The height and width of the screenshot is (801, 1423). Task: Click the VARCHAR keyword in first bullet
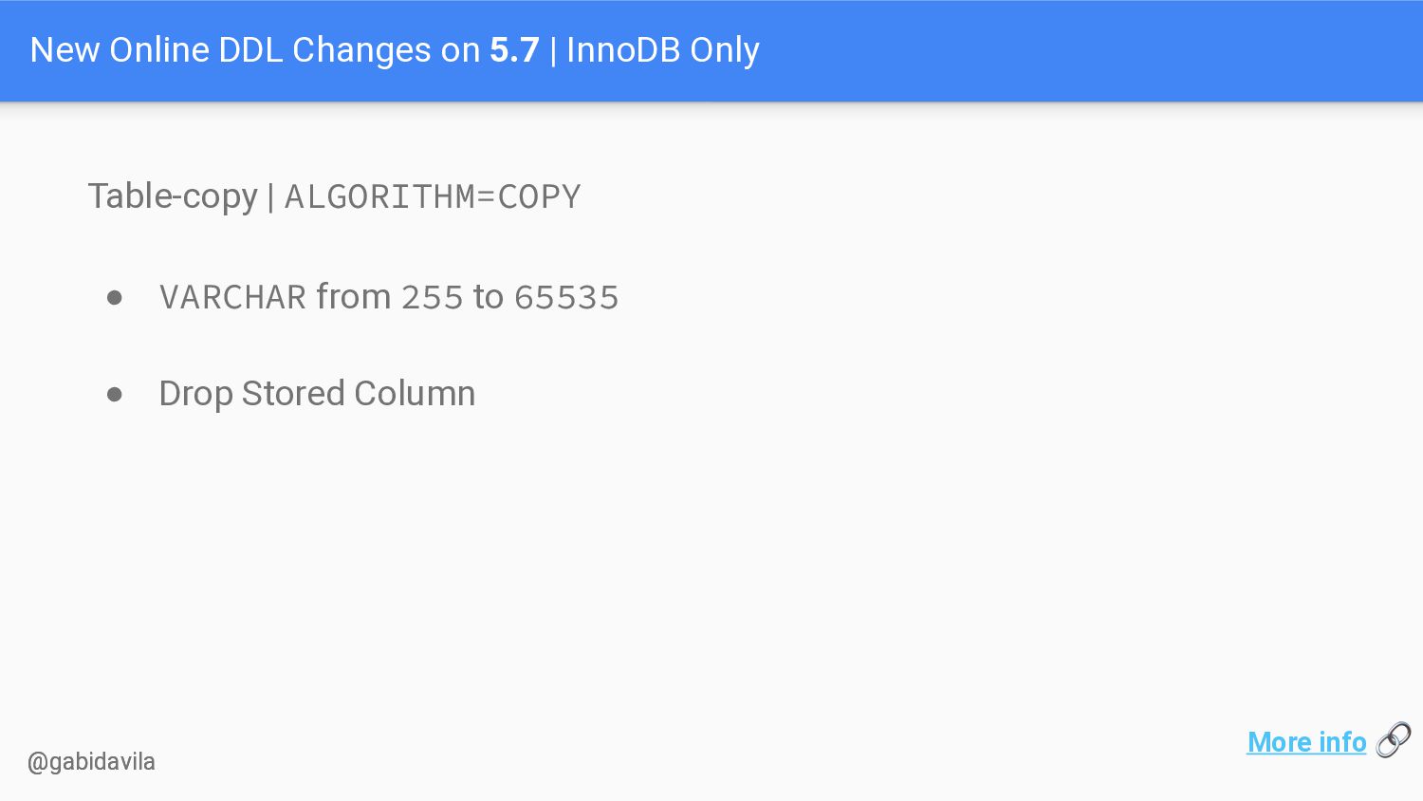pos(233,298)
